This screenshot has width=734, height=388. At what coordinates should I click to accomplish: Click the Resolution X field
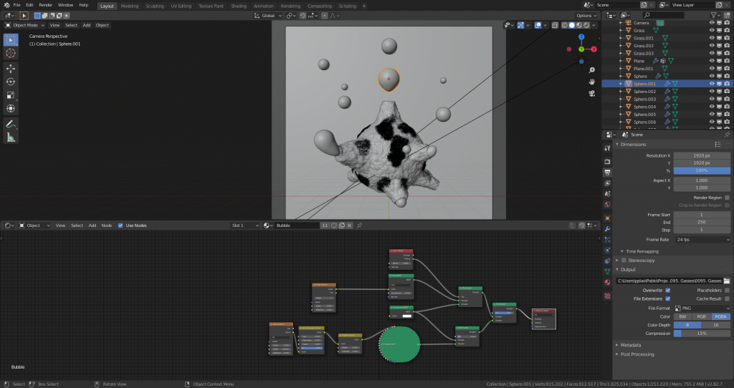(702, 155)
